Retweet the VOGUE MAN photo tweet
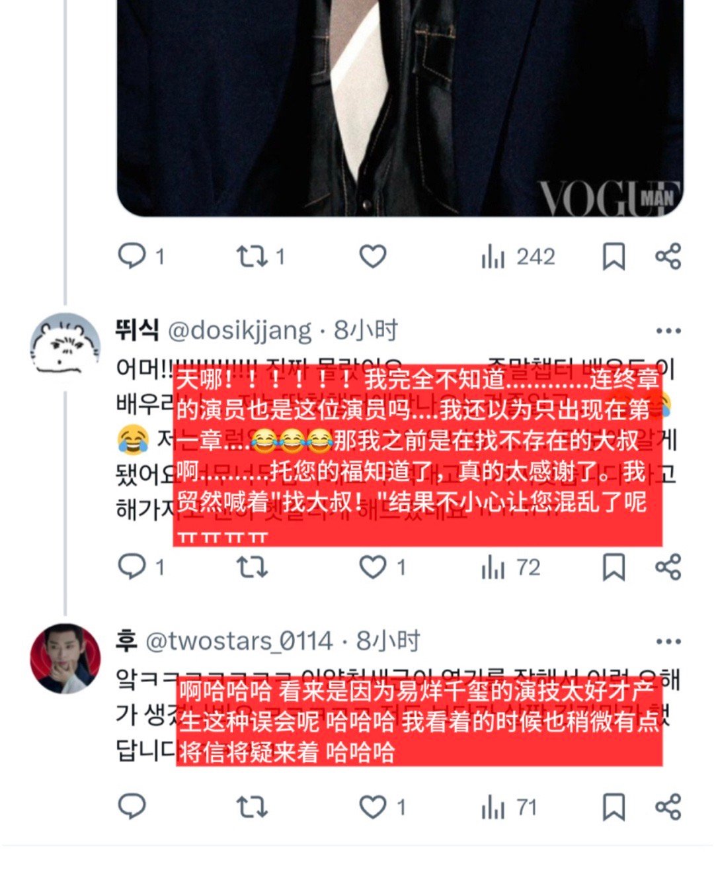The image size is (714, 878). [x=252, y=256]
